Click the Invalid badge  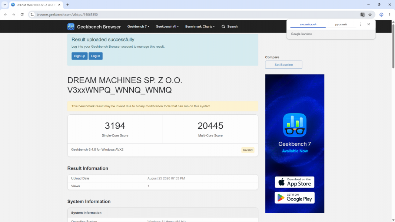[248, 150]
